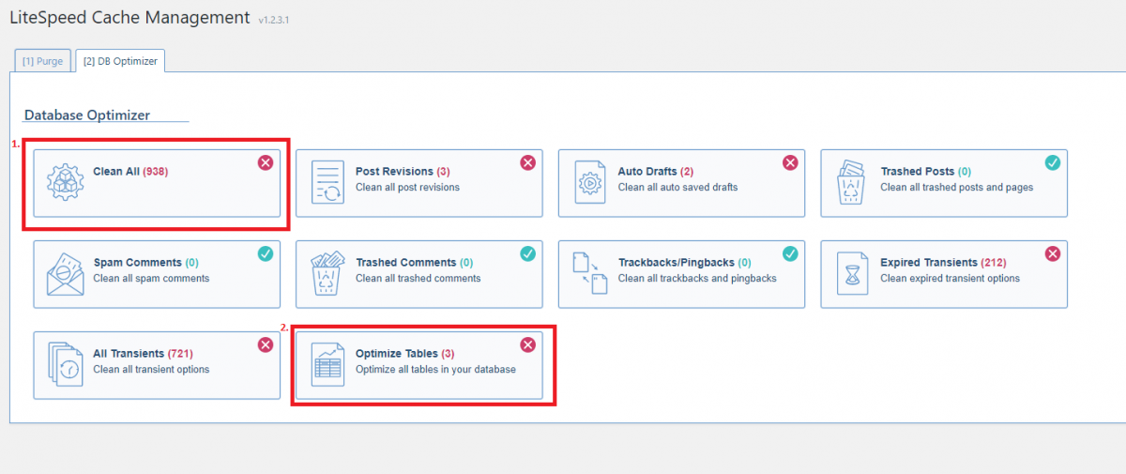The image size is (1126, 474).
Task: Click the Post Revisions document icon
Action: coord(327,183)
